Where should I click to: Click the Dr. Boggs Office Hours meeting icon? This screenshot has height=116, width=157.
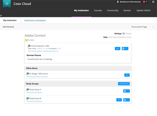tap(27, 74)
